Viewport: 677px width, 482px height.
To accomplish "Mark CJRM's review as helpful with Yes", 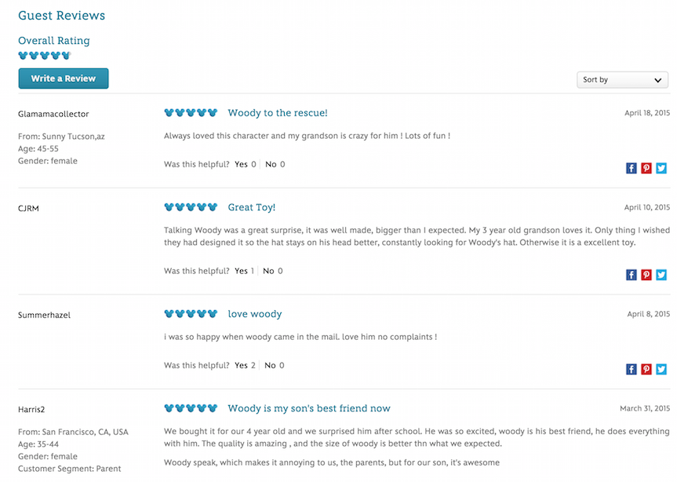I will [243, 270].
